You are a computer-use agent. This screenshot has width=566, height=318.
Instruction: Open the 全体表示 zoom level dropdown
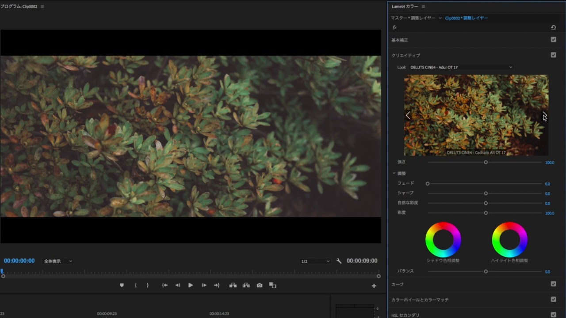57,261
